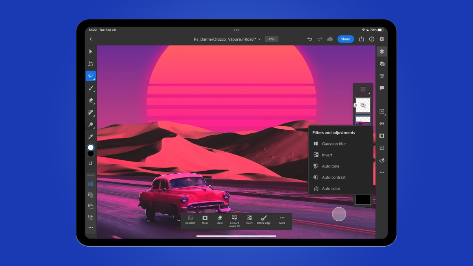Open the comments panel
This screenshot has height=266, width=473.
click(x=382, y=88)
